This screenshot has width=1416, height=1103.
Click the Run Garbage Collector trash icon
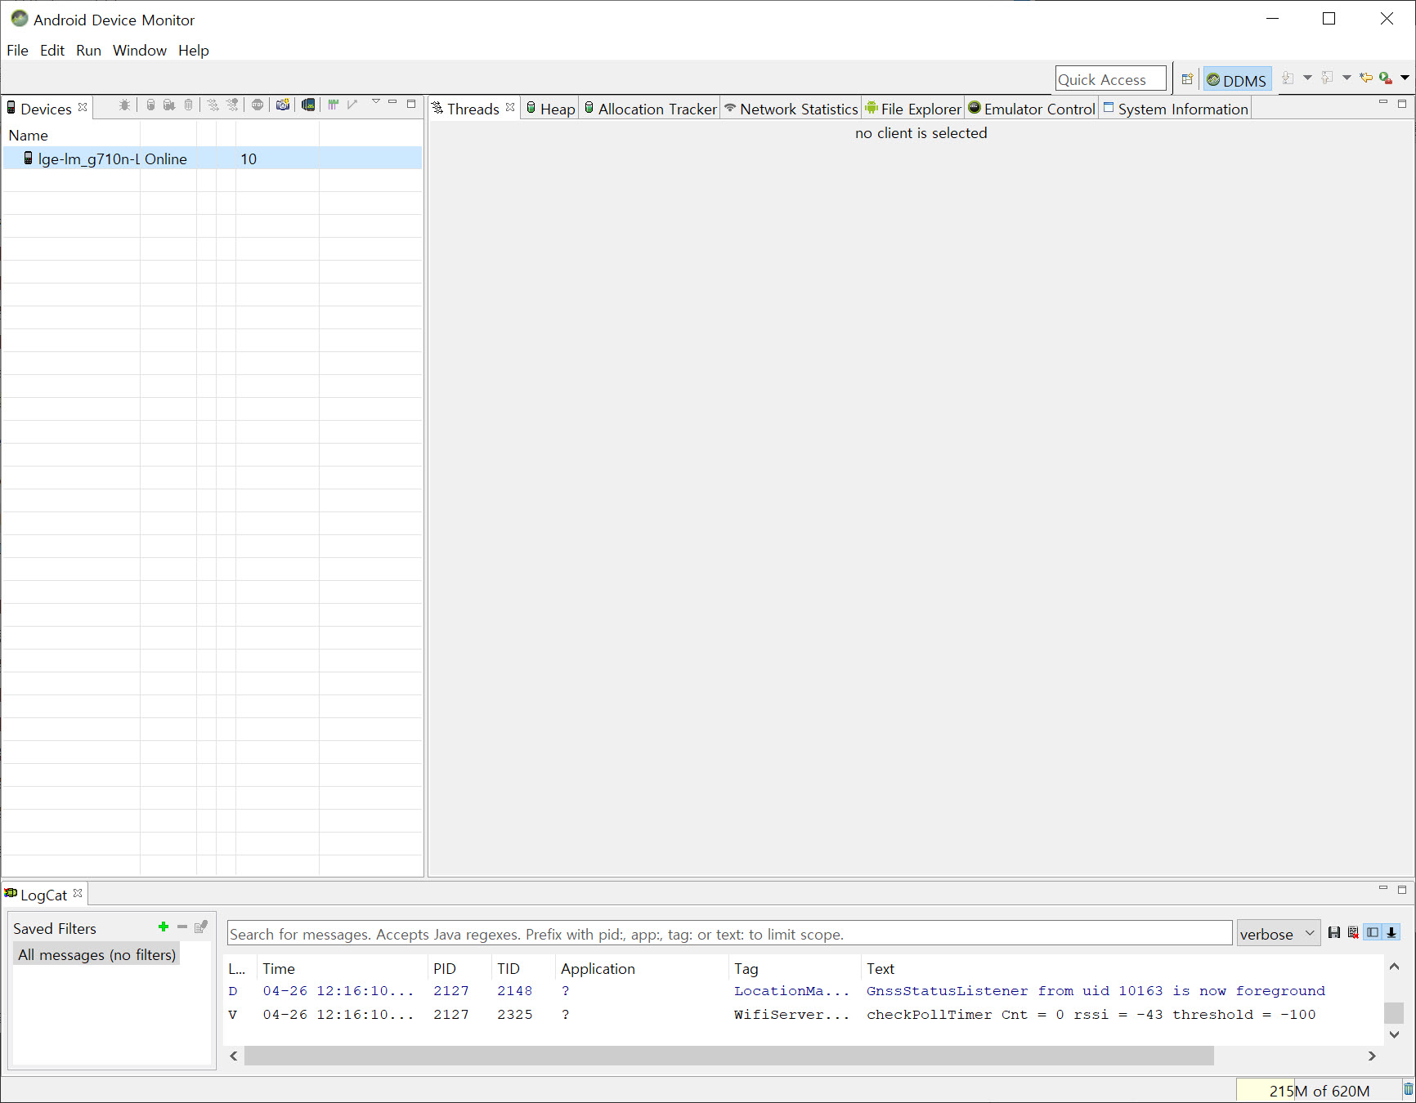click(1408, 1089)
